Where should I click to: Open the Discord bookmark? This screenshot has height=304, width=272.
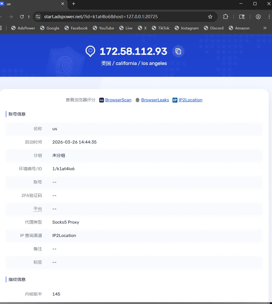[x=214, y=28]
